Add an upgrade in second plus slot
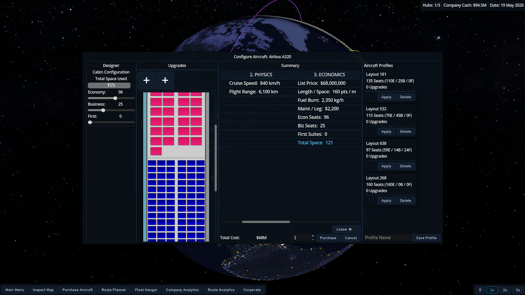The image size is (525, 295). 165,80
